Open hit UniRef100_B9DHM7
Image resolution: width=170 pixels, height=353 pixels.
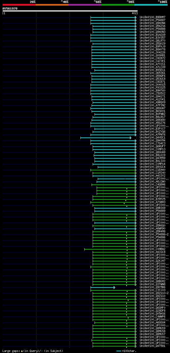[152, 17]
